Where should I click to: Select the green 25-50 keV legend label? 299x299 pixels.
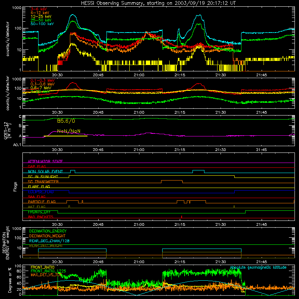point(41,20)
